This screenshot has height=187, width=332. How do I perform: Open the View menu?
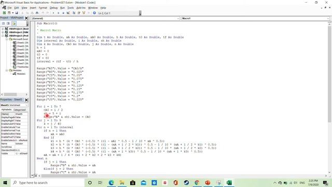(x=24, y=8)
